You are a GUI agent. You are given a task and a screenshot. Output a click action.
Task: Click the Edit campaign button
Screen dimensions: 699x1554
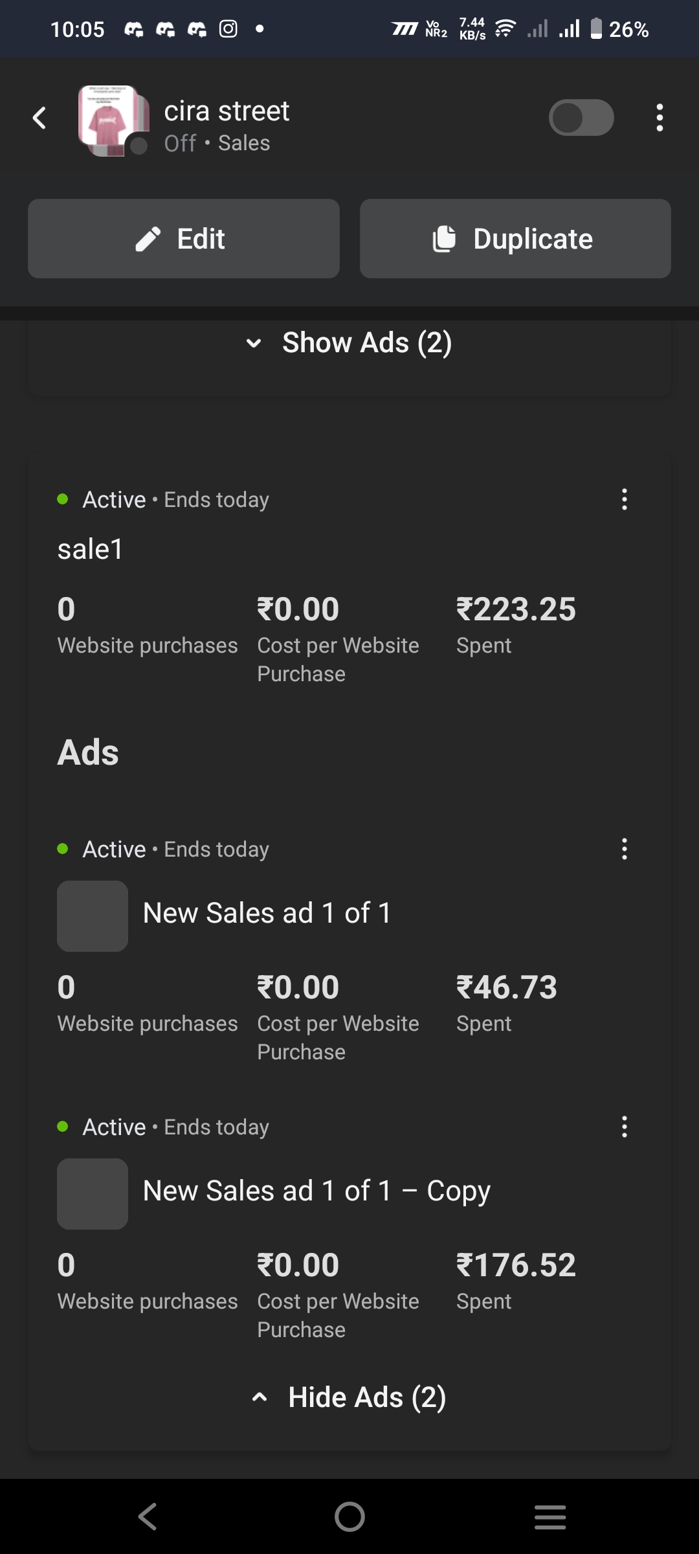183,239
